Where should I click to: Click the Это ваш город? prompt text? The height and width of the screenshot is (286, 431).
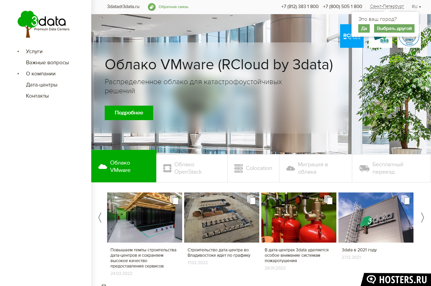coord(377,19)
